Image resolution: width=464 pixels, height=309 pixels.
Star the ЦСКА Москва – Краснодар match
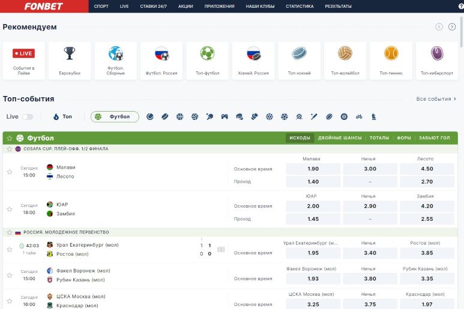pyautogui.click(x=10, y=301)
